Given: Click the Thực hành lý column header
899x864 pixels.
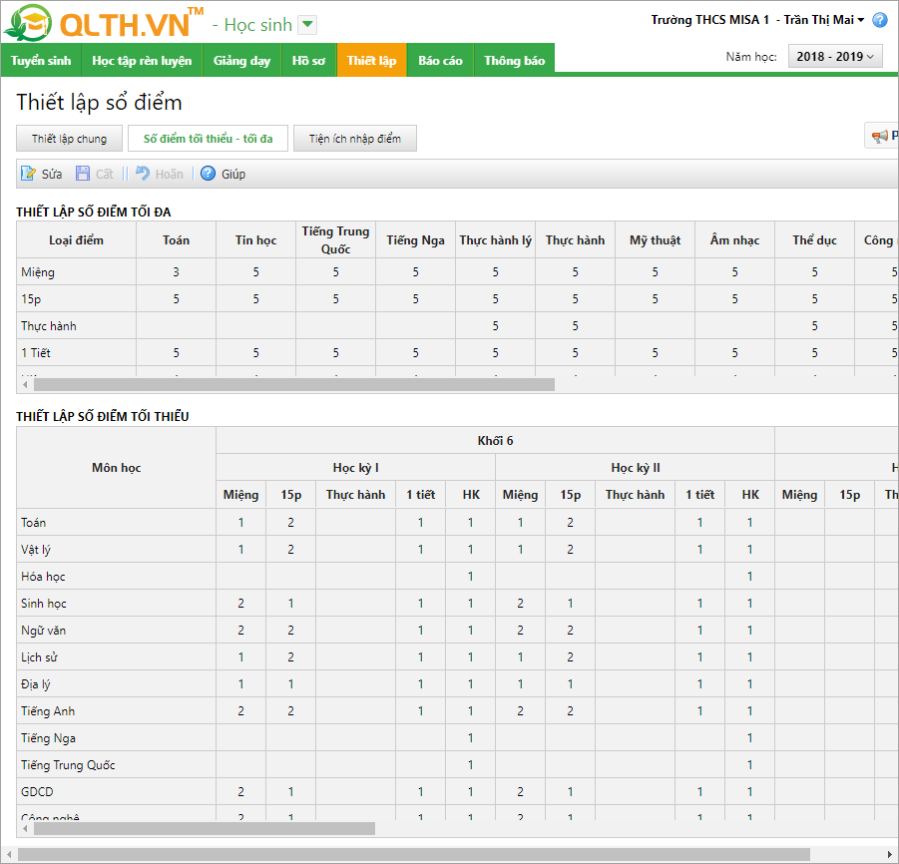Looking at the screenshot, I should point(495,240).
